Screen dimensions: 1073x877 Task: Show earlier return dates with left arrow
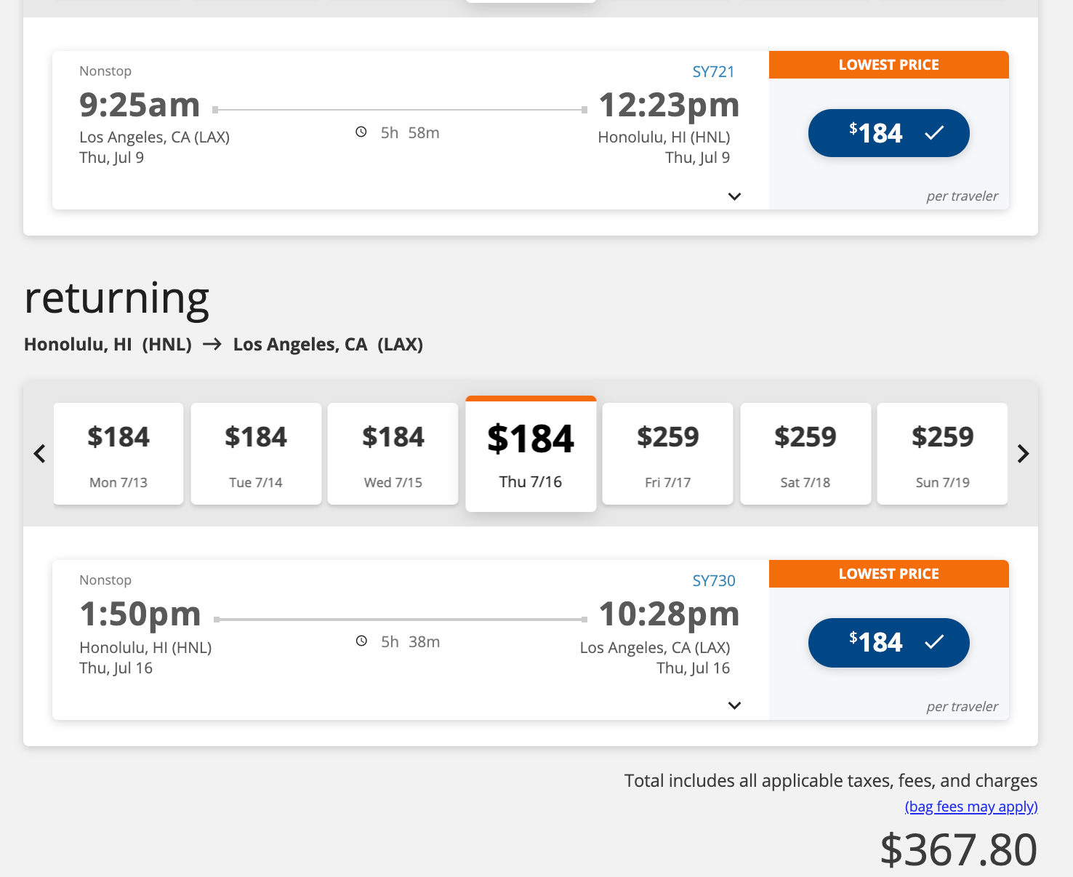tap(40, 454)
